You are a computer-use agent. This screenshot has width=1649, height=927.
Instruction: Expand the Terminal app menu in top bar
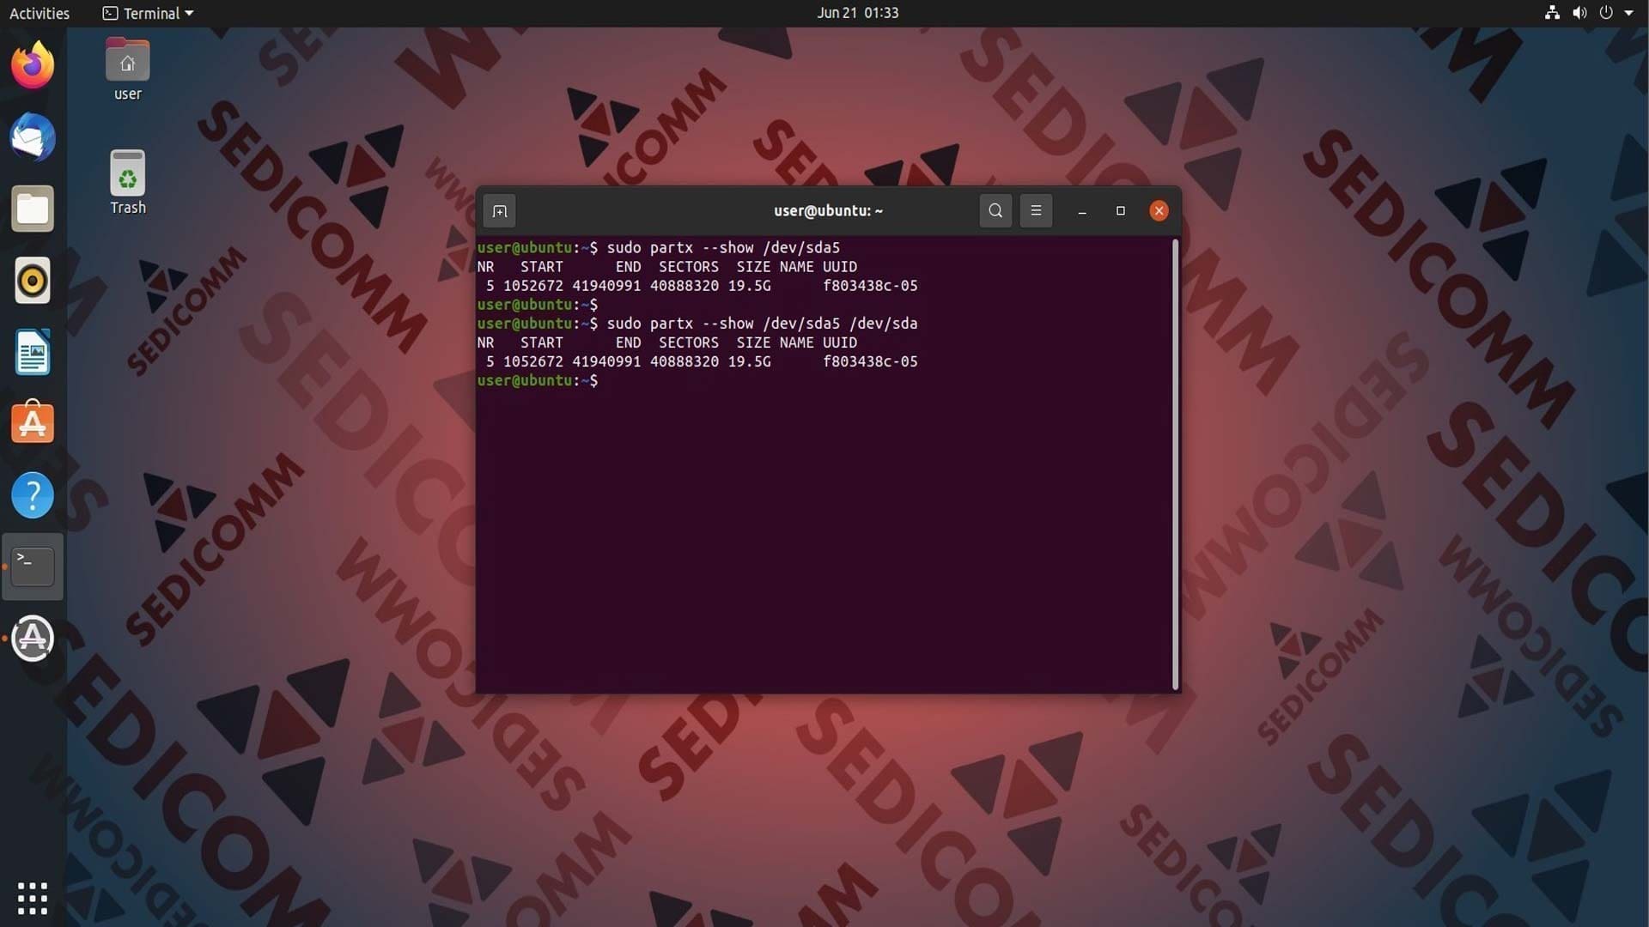tap(148, 13)
